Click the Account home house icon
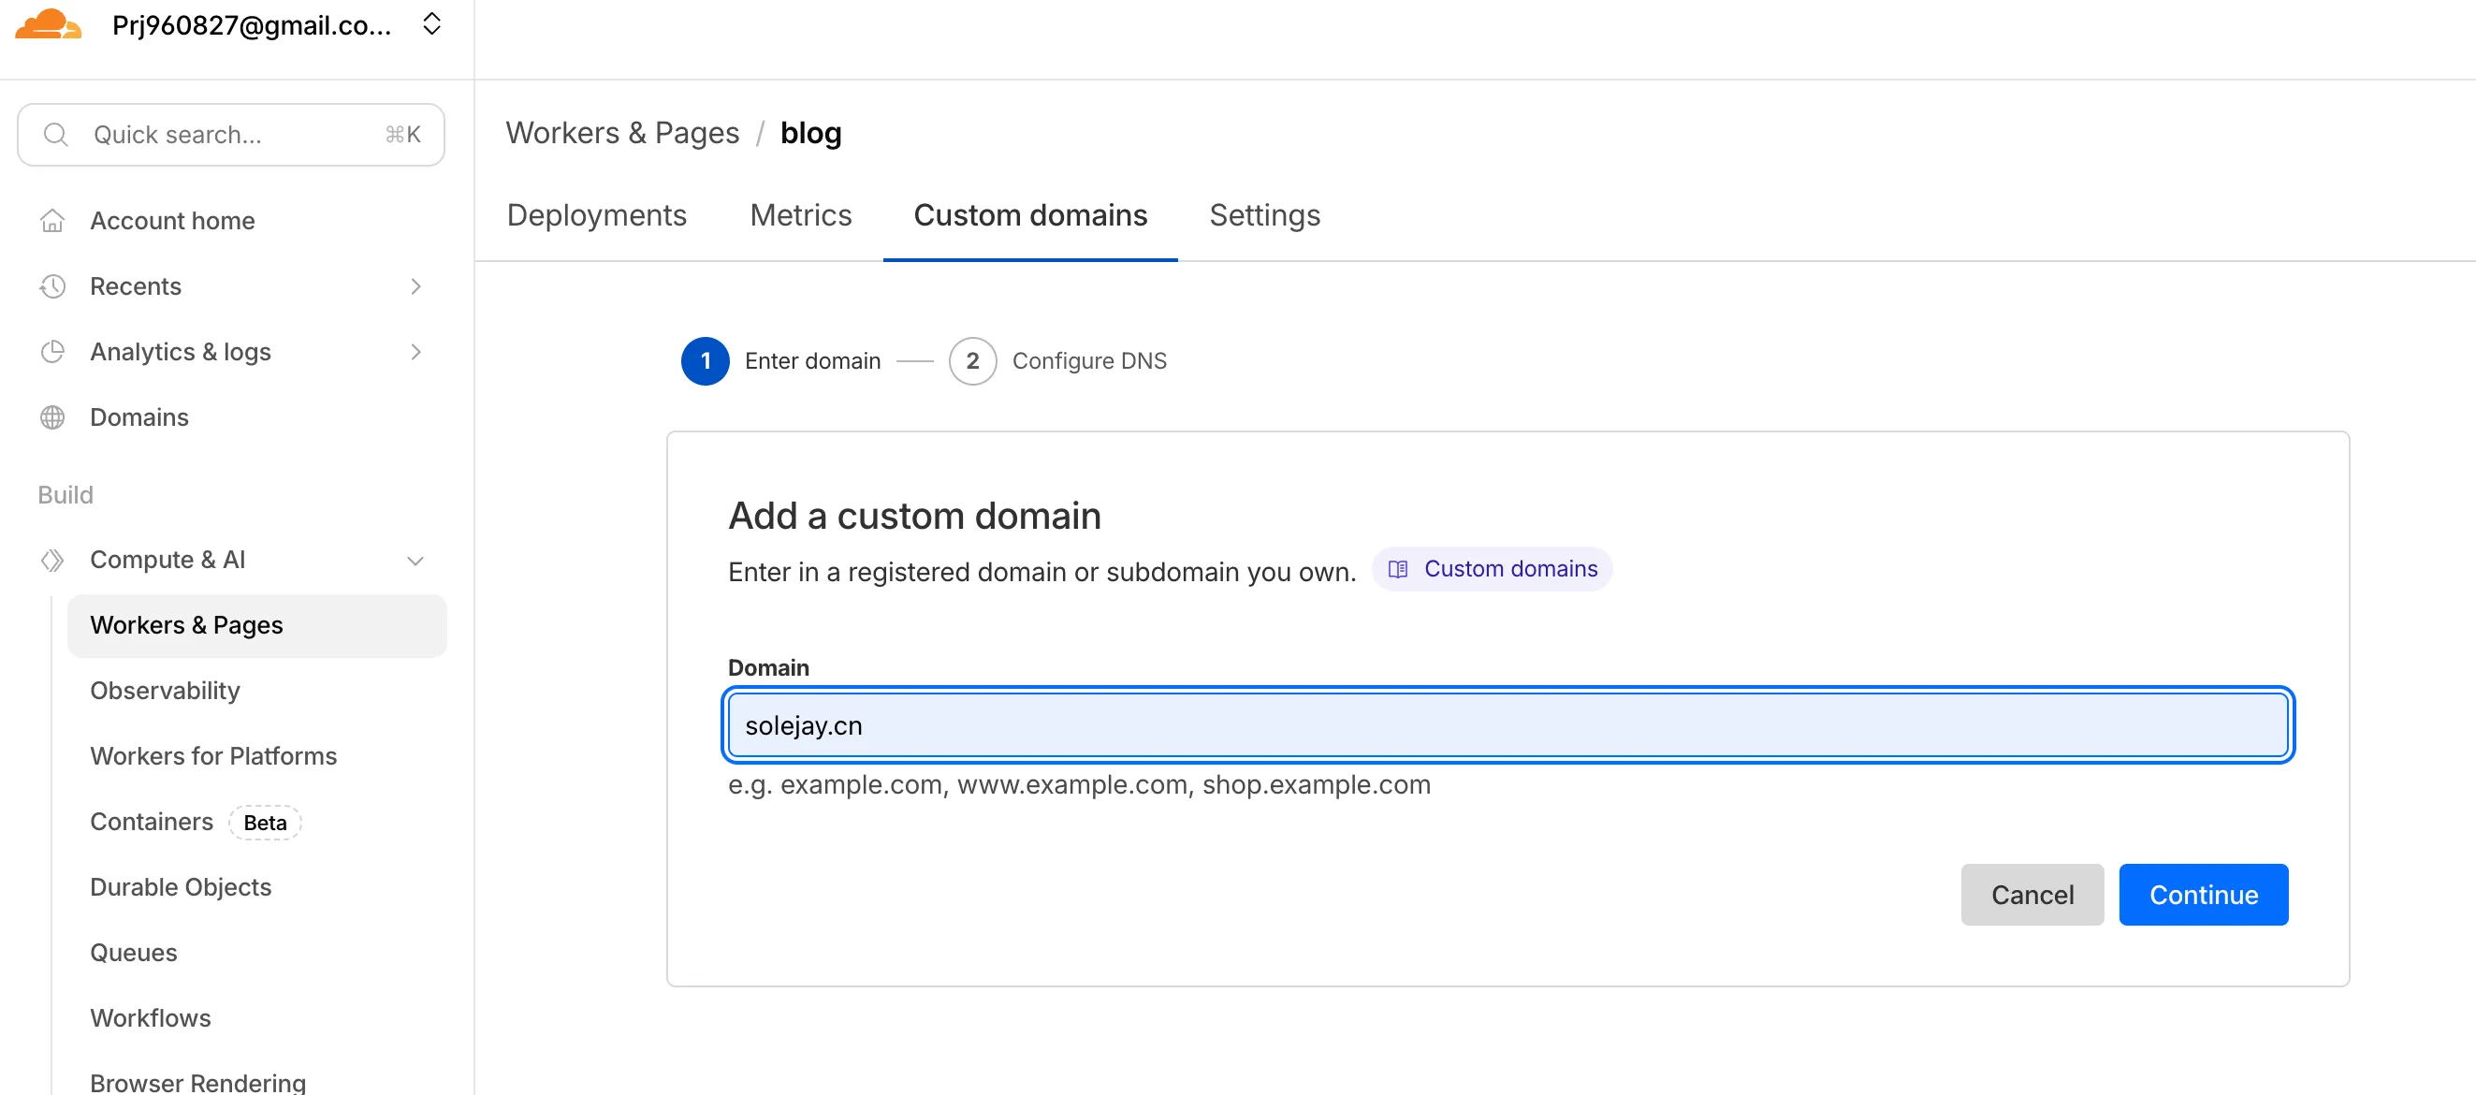Viewport: 2476px width, 1095px height. 52,221
